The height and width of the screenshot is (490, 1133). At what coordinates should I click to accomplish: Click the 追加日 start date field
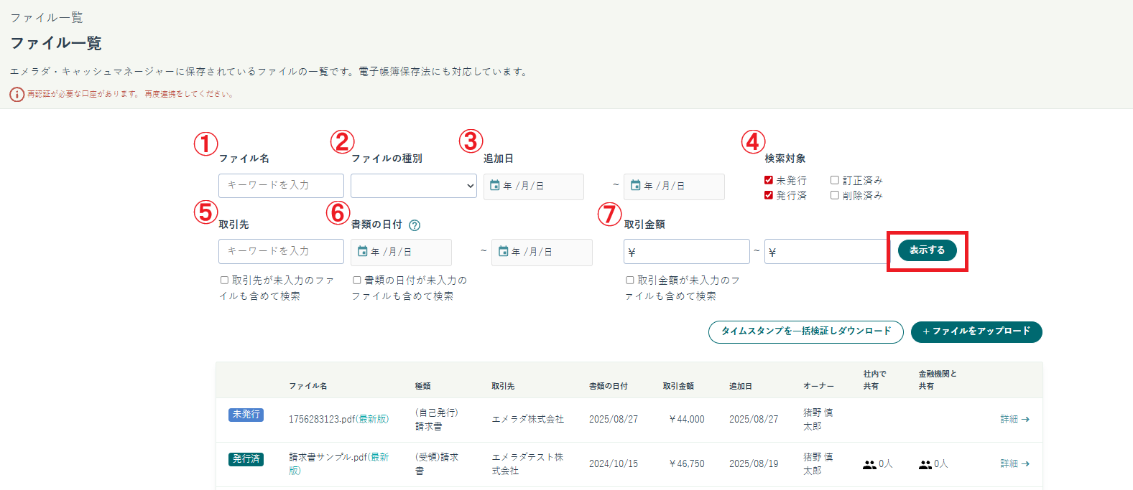(534, 187)
